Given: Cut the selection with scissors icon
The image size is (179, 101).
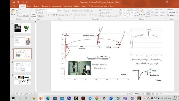Looking at the screenshot, I should [x=19, y=10].
